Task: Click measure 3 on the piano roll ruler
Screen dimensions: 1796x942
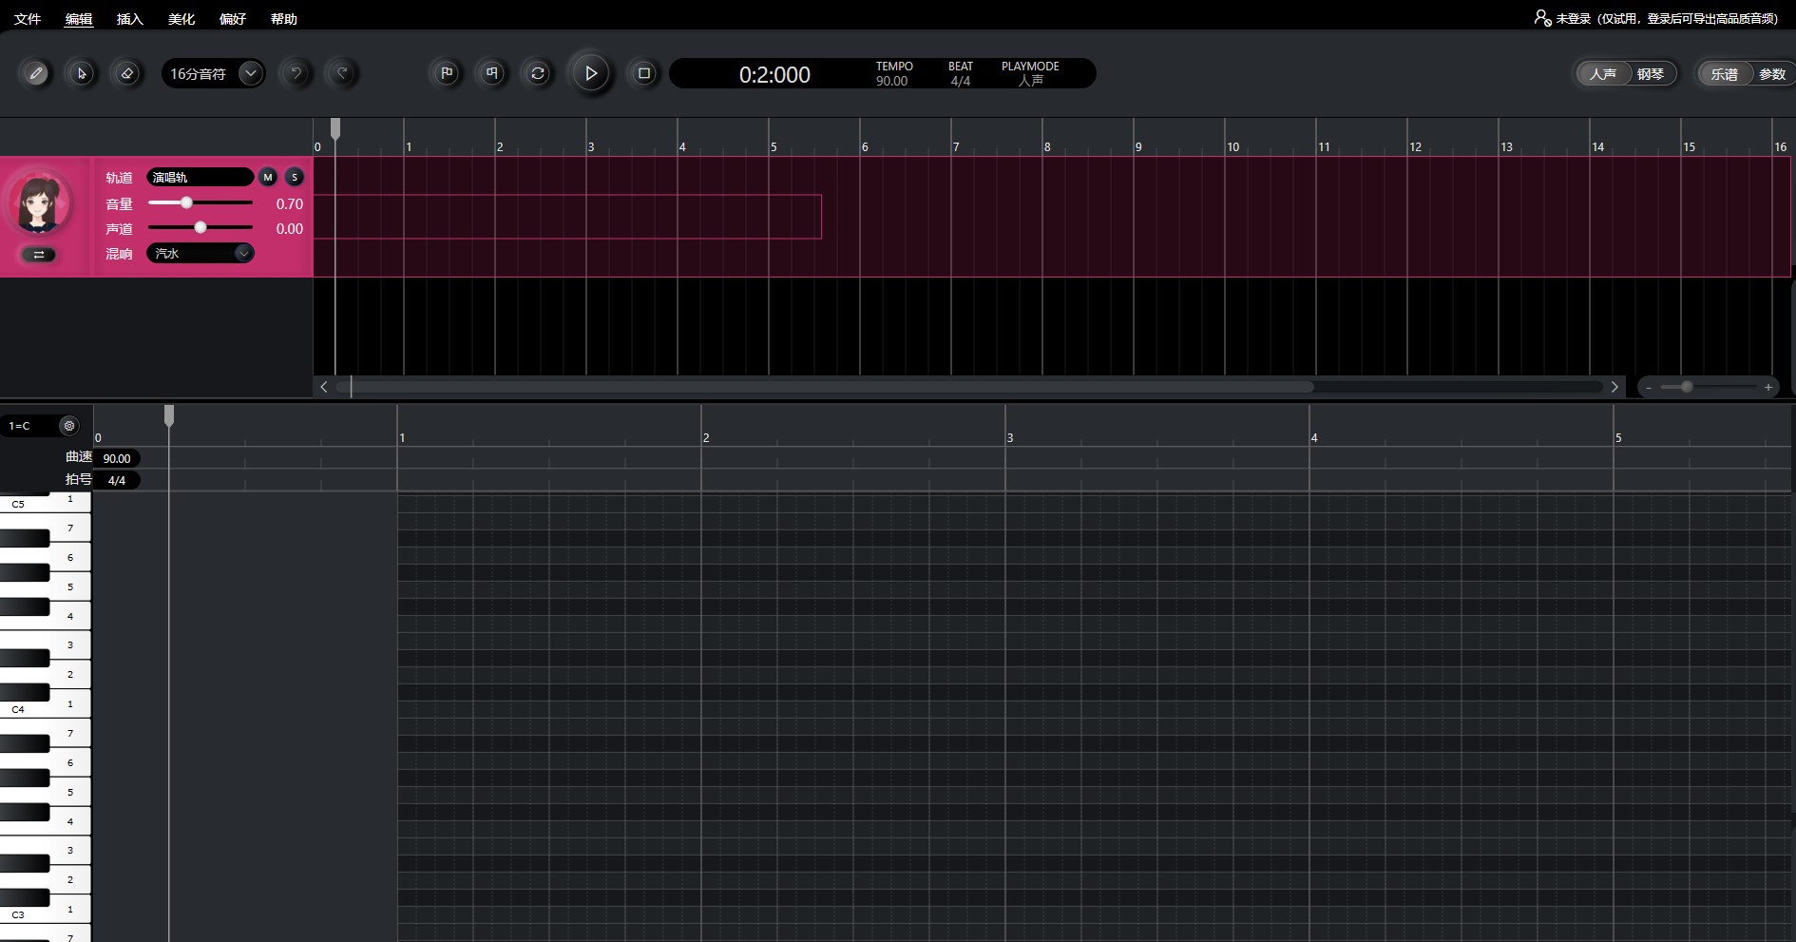Action: [x=1010, y=438]
